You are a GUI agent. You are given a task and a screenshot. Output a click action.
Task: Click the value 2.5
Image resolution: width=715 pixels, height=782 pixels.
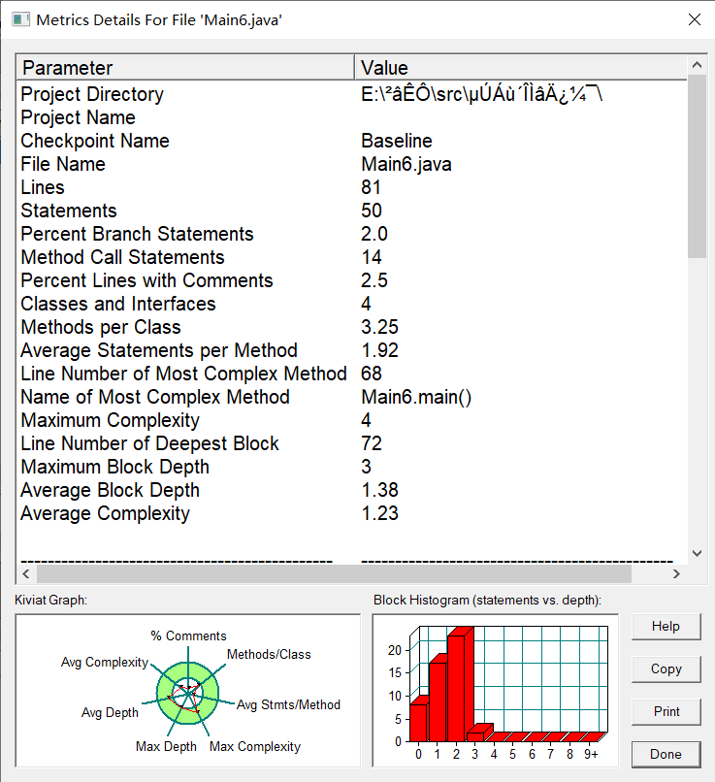pyautogui.click(x=374, y=280)
